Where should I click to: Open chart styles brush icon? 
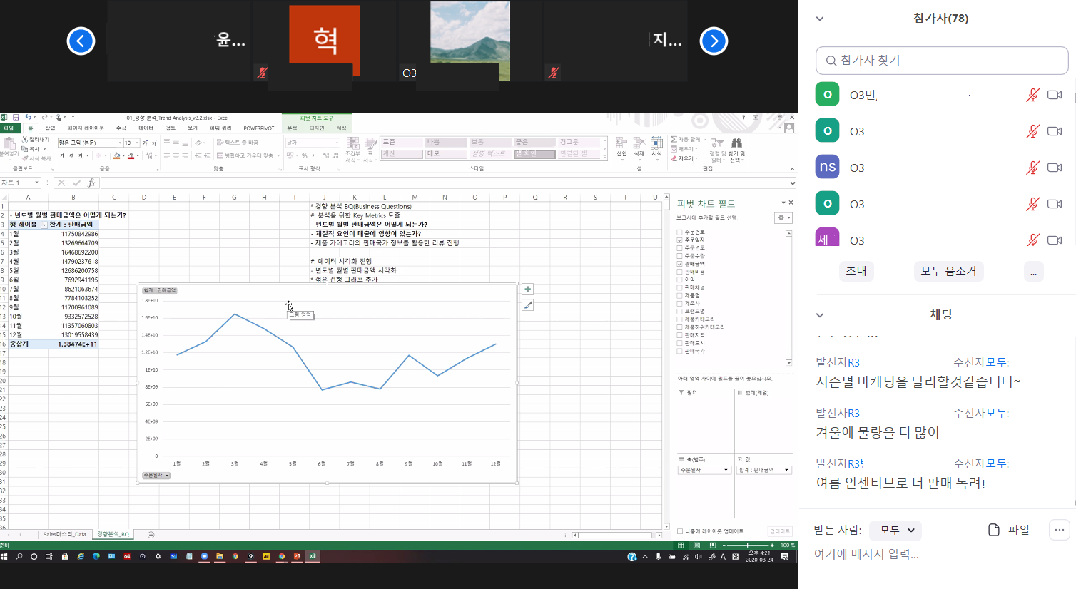(x=527, y=305)
